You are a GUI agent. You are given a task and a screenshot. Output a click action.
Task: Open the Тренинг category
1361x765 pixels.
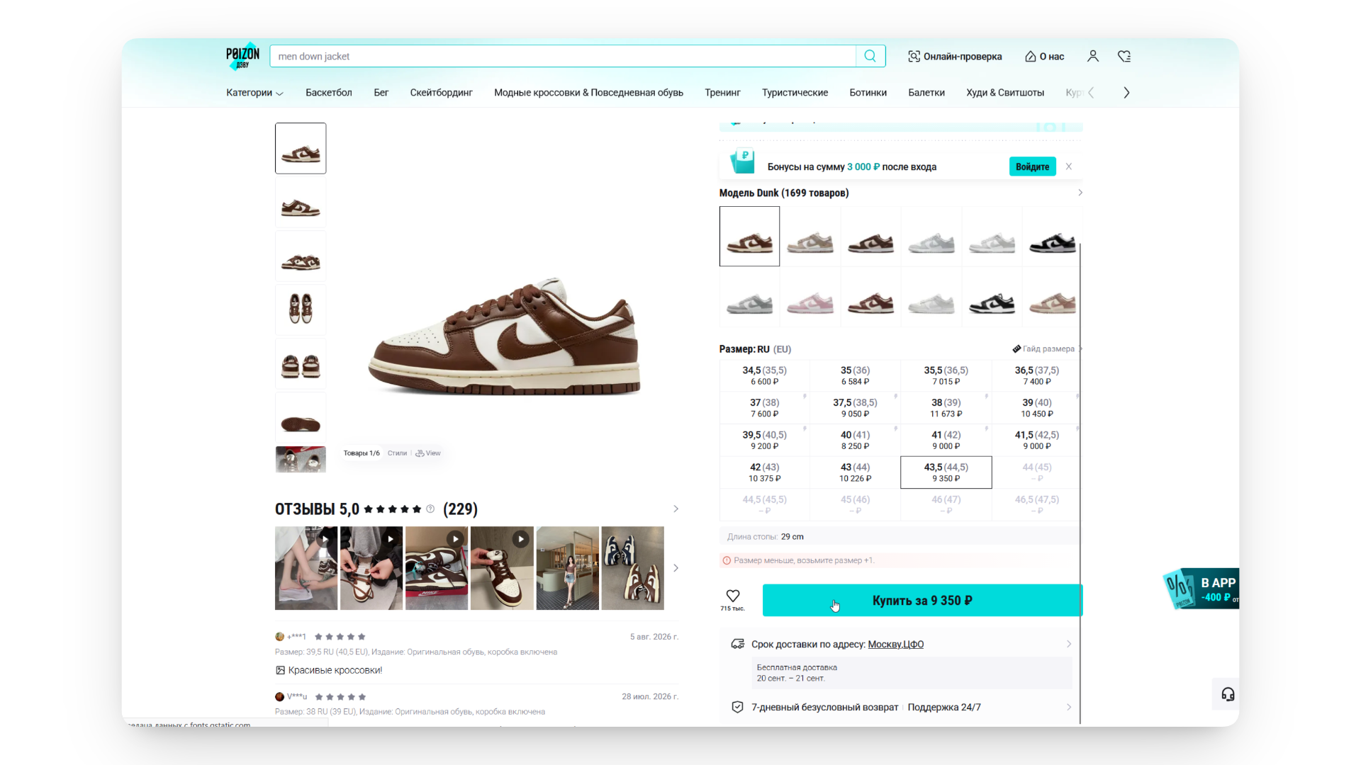(722, 93)
